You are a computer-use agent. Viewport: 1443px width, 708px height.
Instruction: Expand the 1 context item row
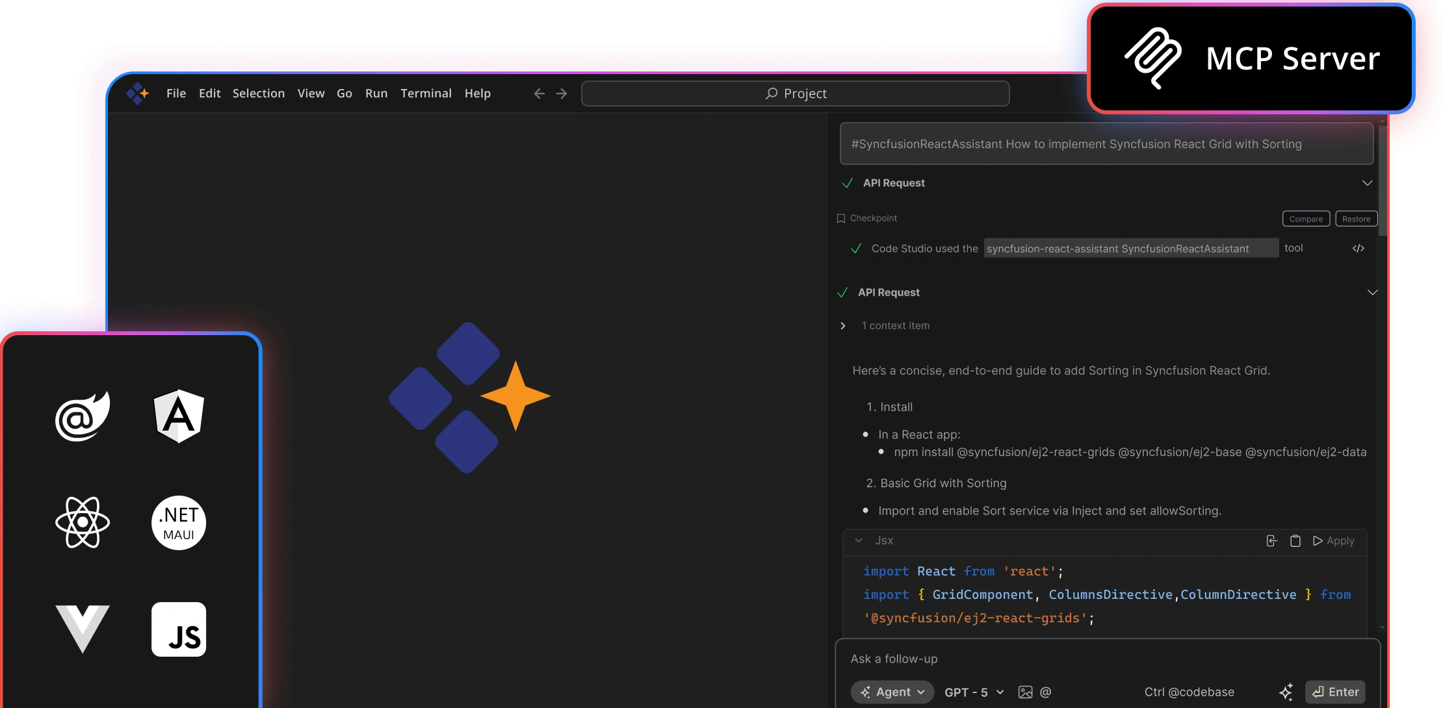(x=843, y=326)
